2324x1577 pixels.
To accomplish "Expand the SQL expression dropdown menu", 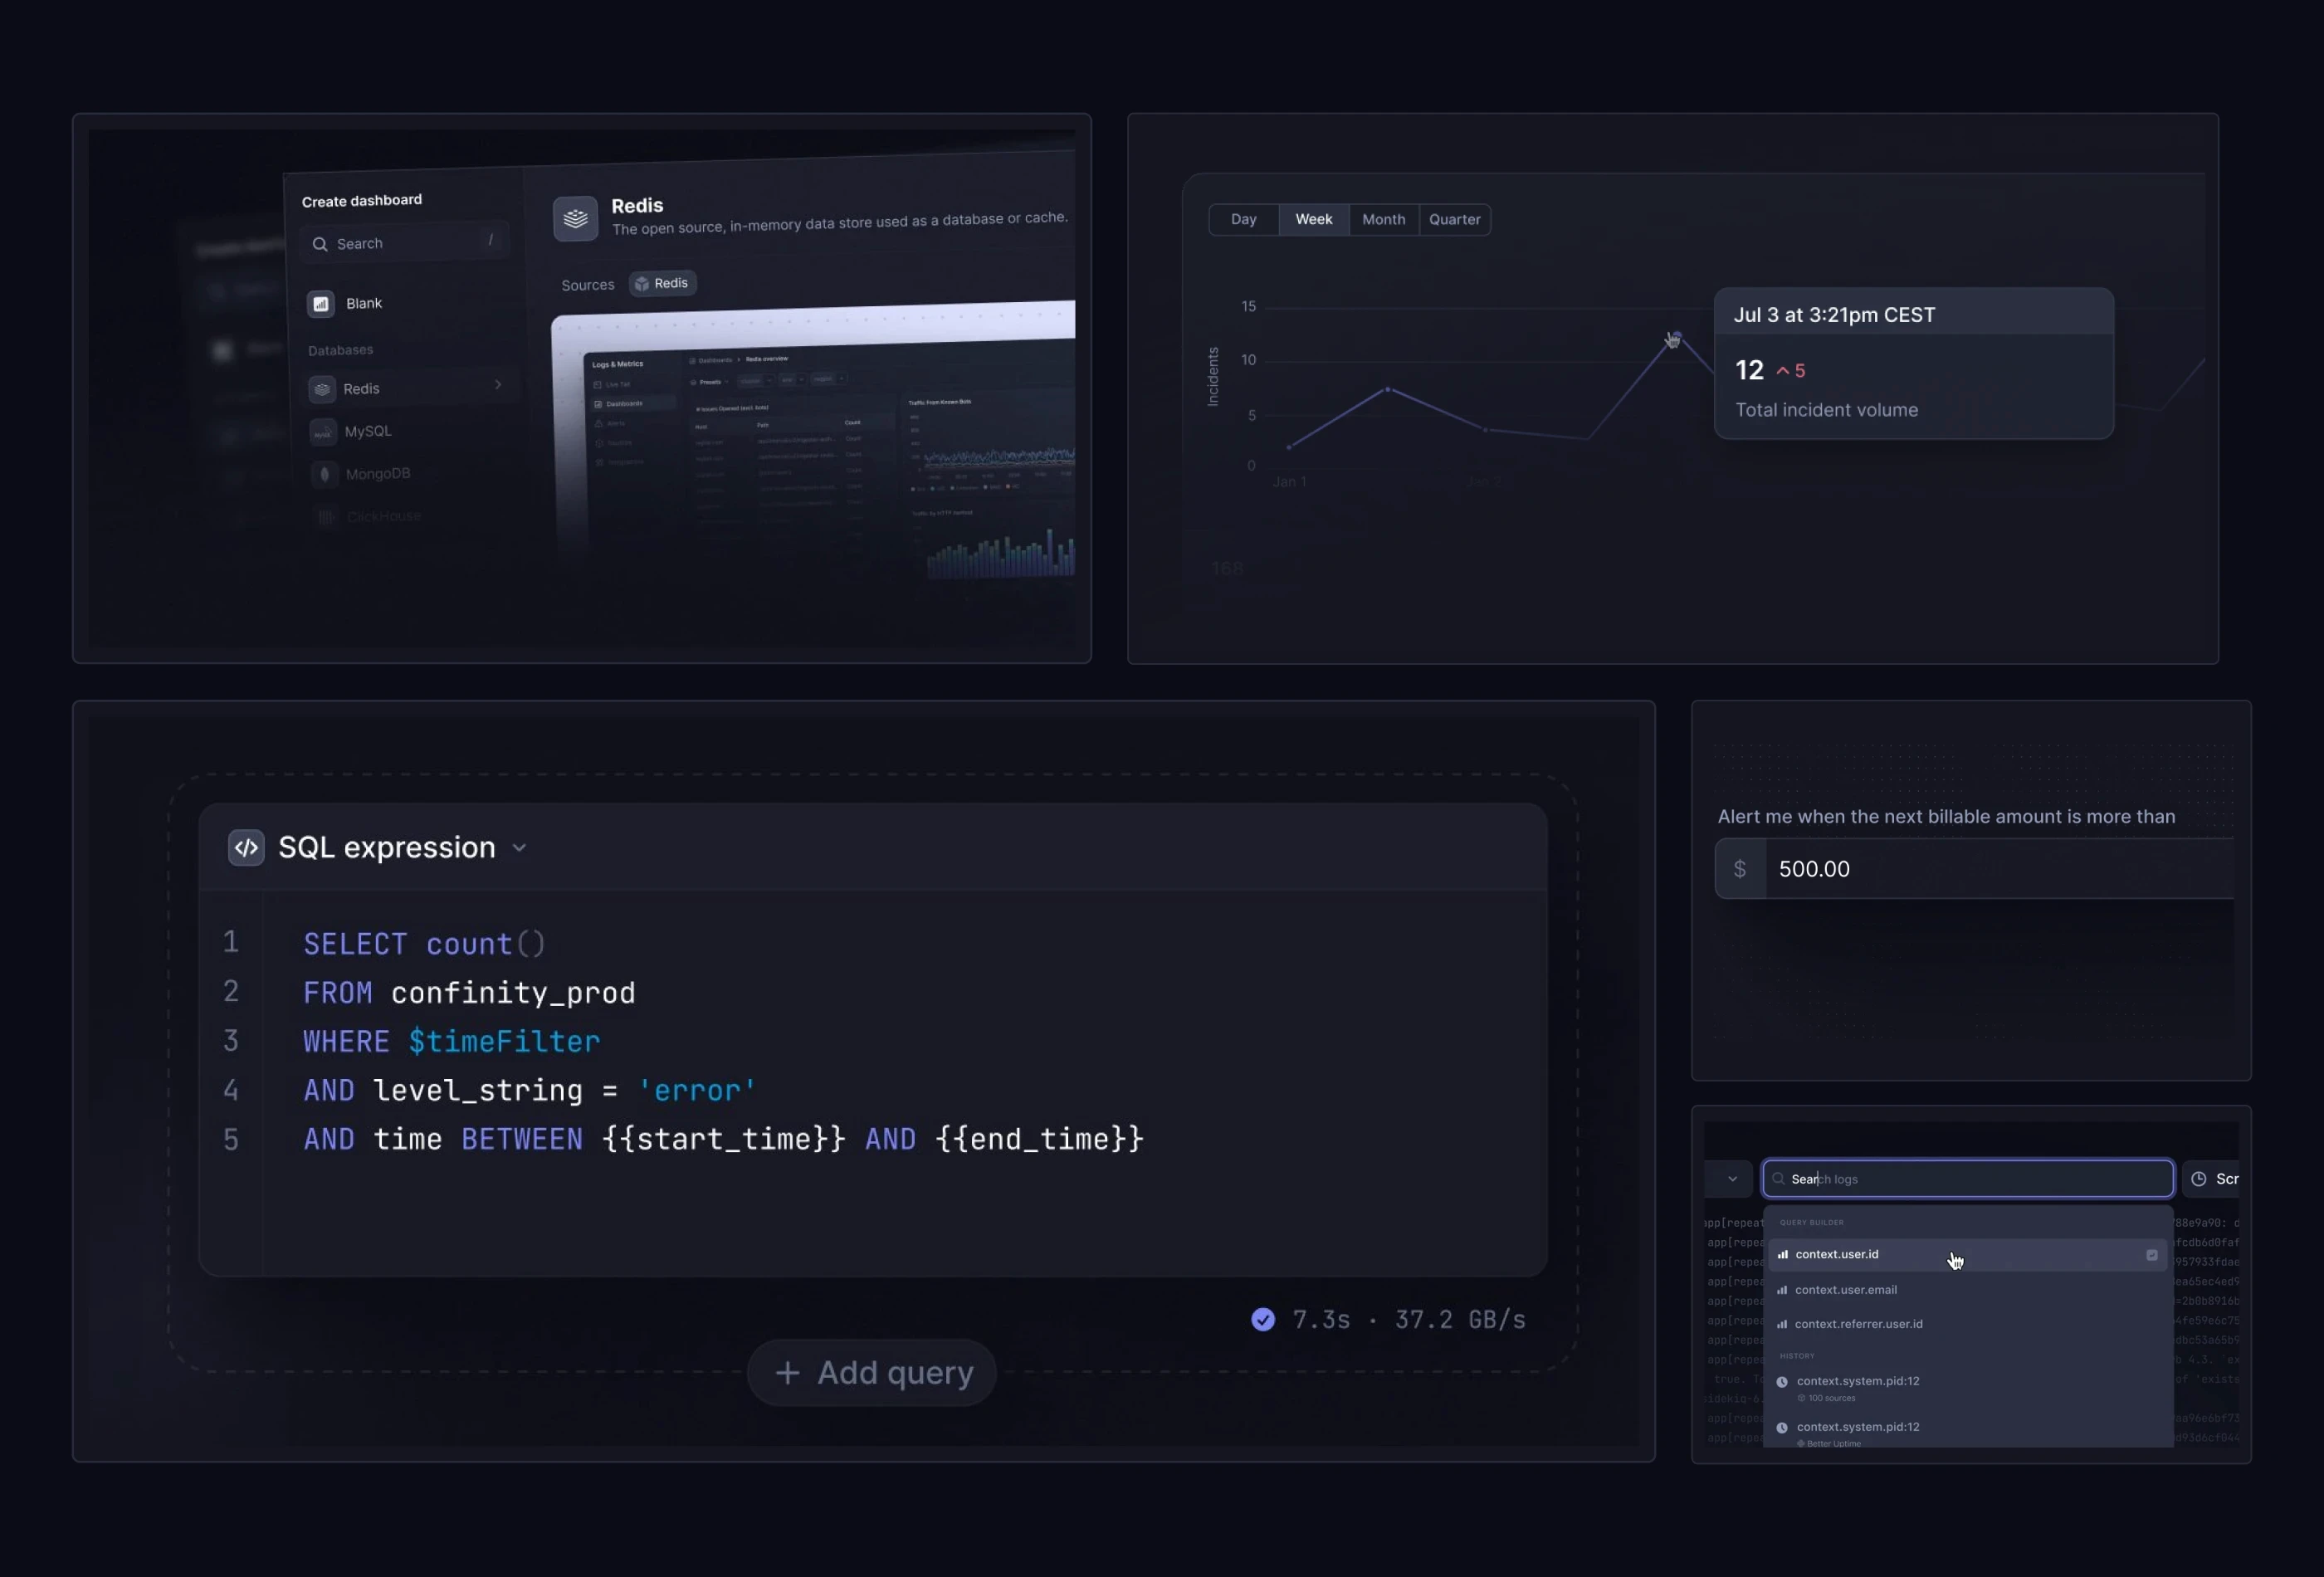I will (x=520, y=847).
